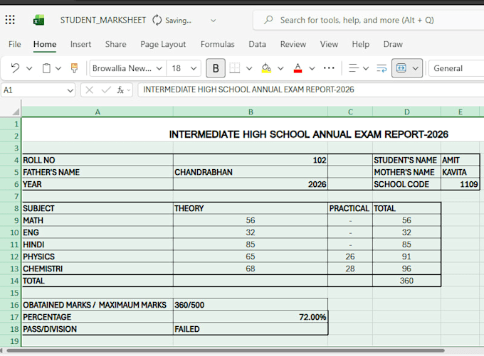Viewport: 484px width, 356px height.
Task: Click the Paste clipboard icon
Action: 46,68
